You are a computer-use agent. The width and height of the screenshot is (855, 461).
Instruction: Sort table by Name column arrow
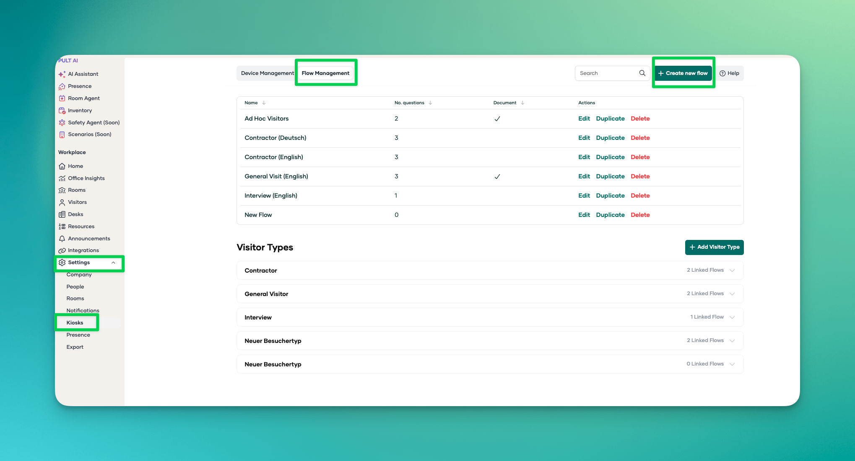click(x=264, y=103)
